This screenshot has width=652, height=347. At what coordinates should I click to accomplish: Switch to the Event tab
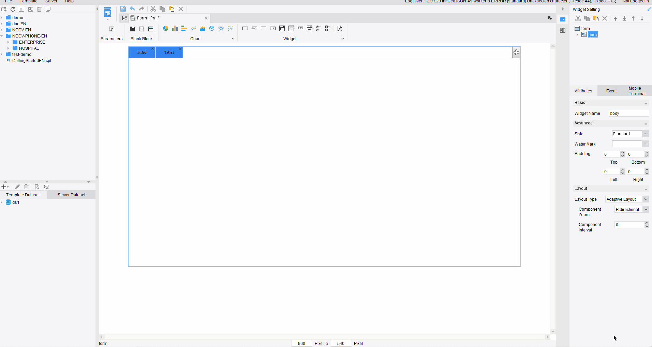click(611, 91)
